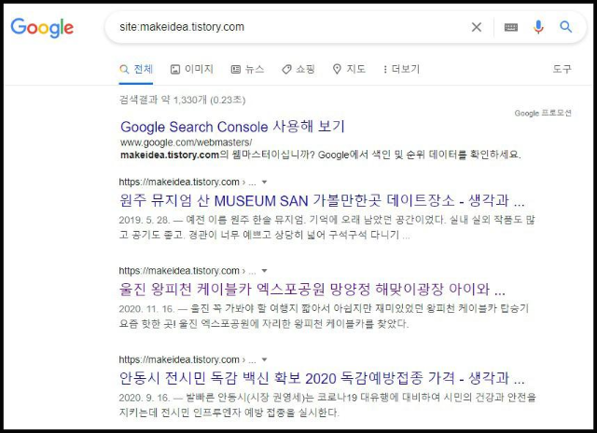Switch to the 이미지 tab
Viewport: 597px width, 433px height.
point(191,69)
